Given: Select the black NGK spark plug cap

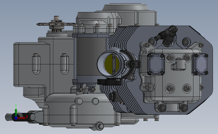Looking at the screenshot, I should 169,35.
